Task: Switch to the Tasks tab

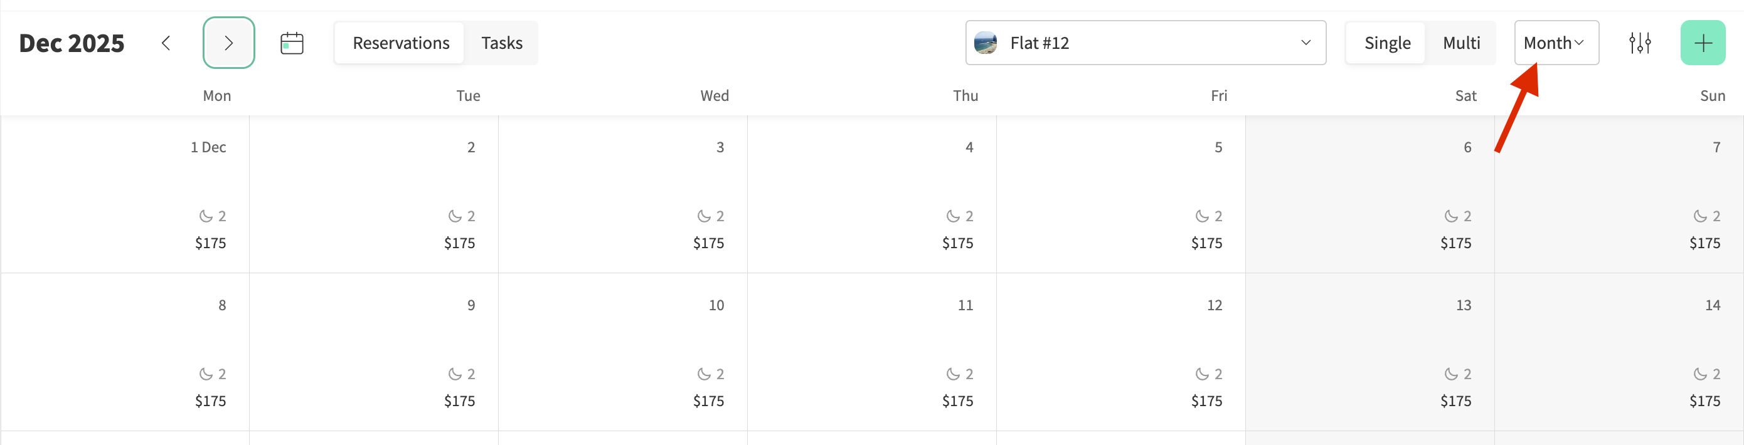Action: 502,43
